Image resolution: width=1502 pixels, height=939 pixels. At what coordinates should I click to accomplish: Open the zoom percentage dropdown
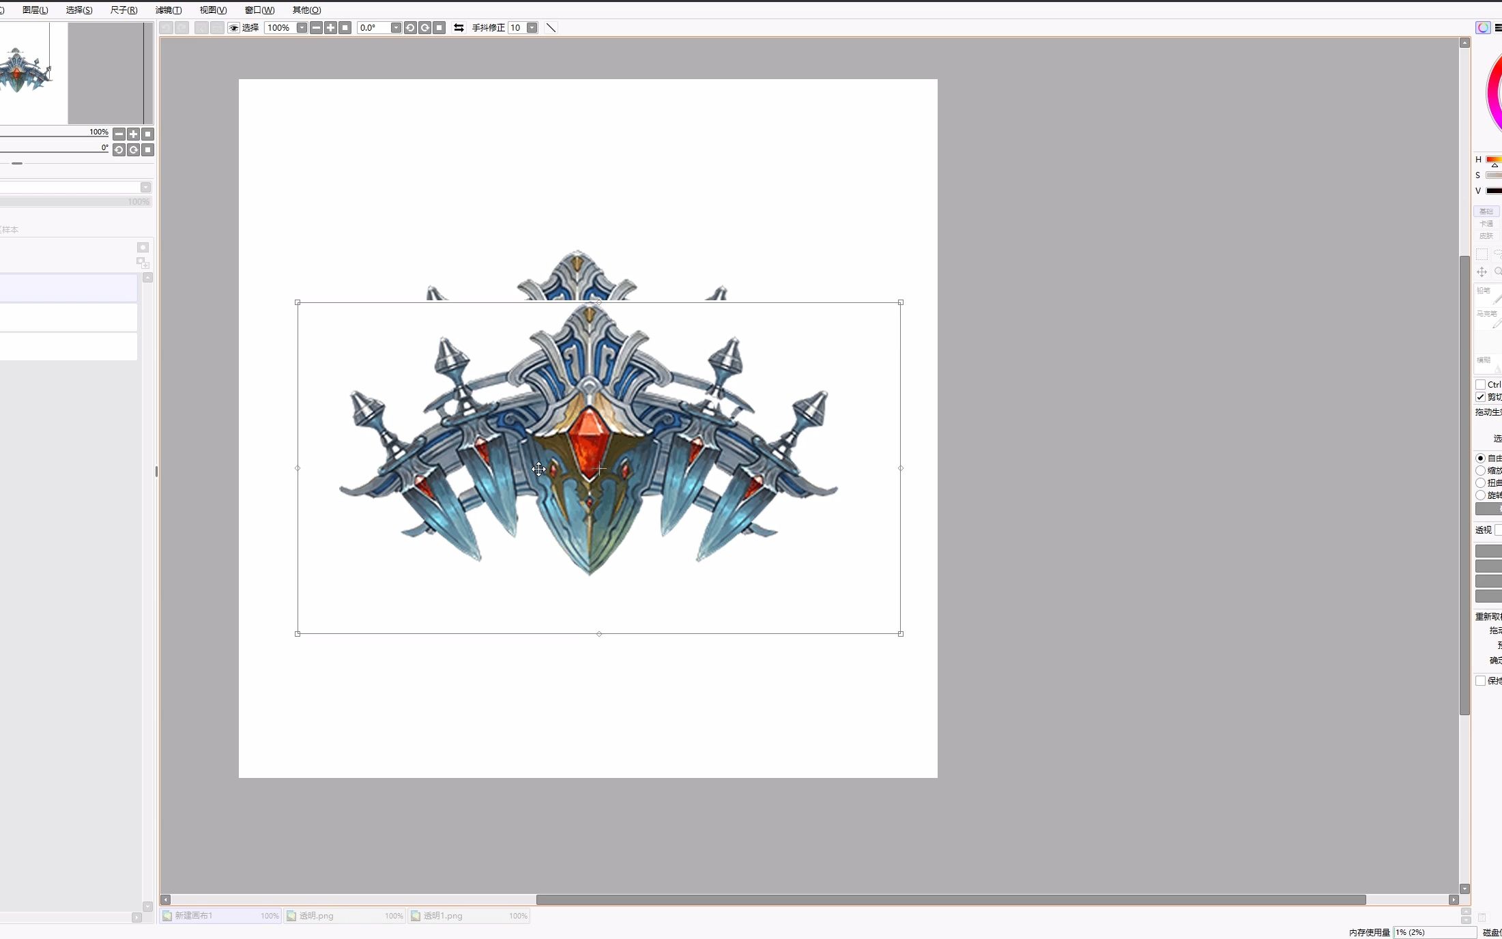(302, 28)
